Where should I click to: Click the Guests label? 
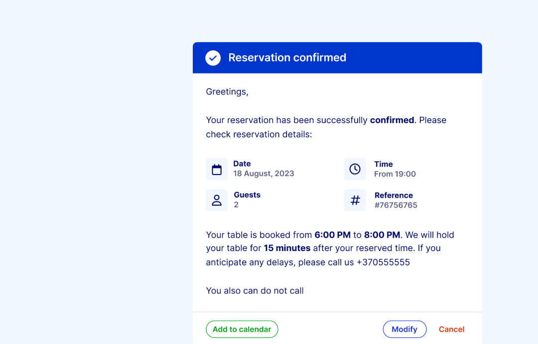247,195
